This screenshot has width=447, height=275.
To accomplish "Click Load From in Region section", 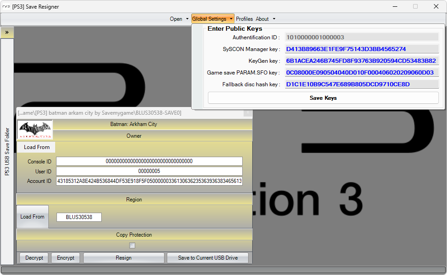I will pos(33,217).
